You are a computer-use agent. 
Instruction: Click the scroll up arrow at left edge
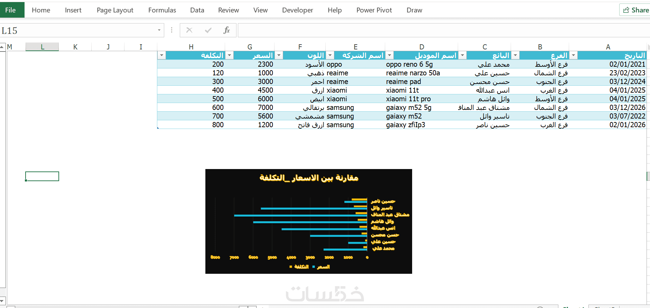click(x=2, y=47)
